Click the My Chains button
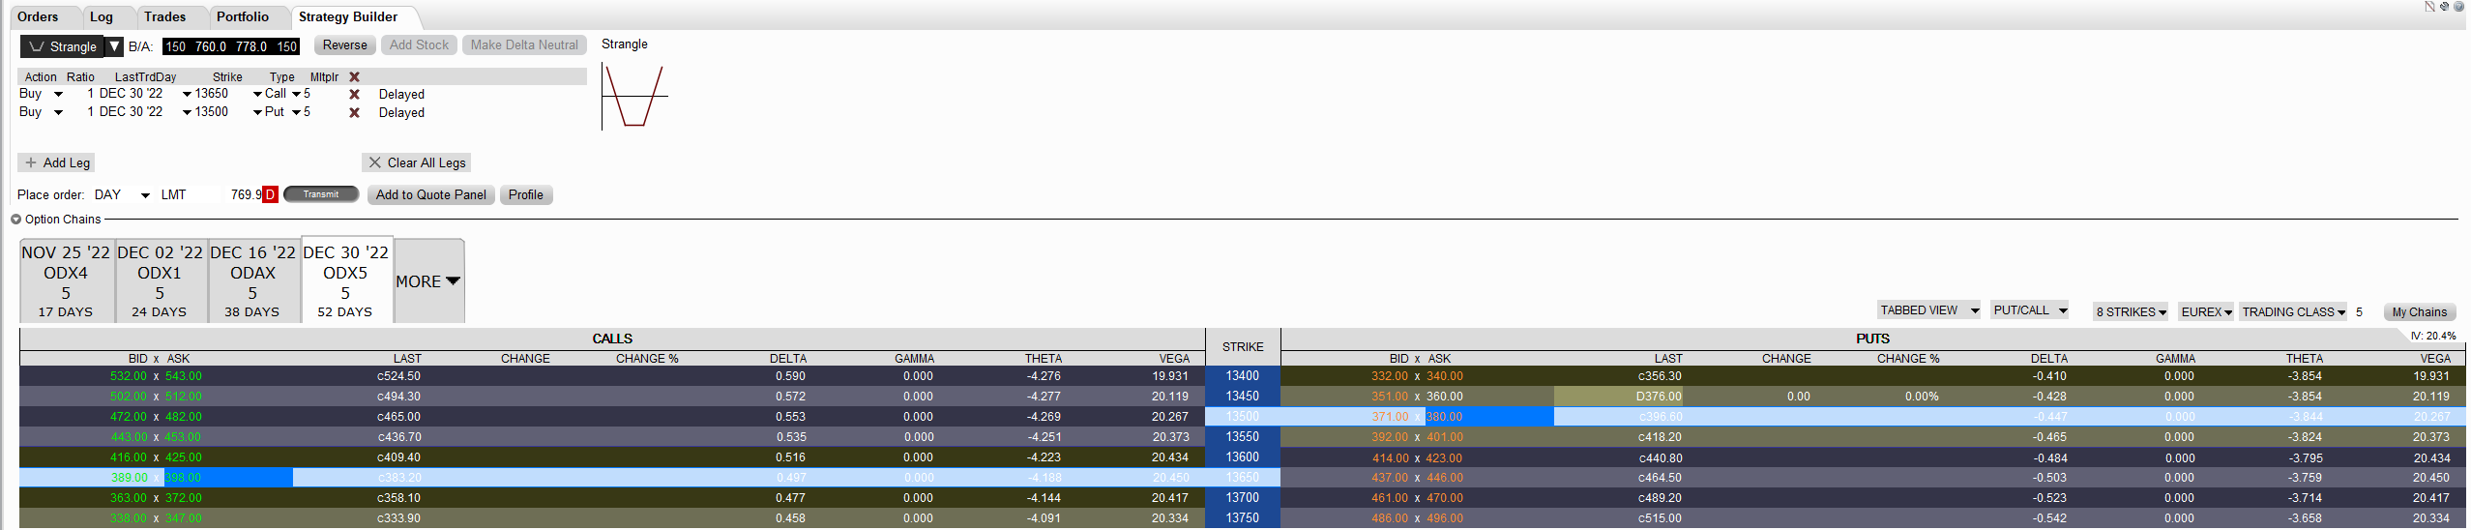Image resolution: width=2471 pixels, height=530 pixels. click(x=2419, y=311)
